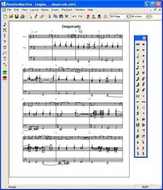Viewport: 163px width, 190px height.
Task: Open the Window menu
Action: click(80, 10)
